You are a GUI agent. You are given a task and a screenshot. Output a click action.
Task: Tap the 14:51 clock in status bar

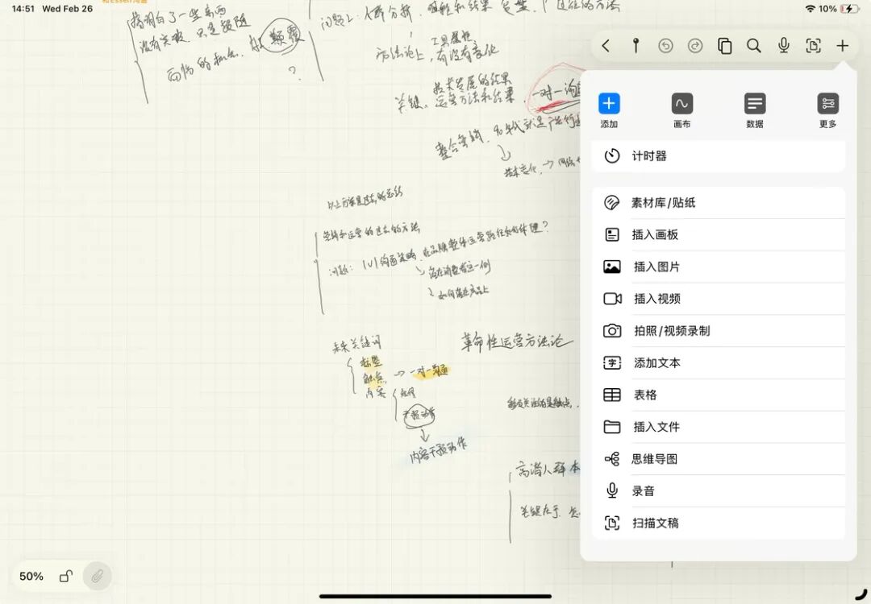tap(23, 8)
